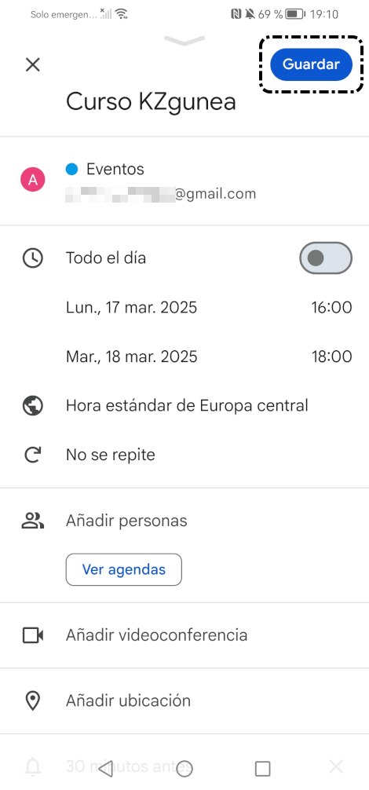Close the event editor with the X icon
This screenshot has width=369, height=790.
(x=33, y=65)
